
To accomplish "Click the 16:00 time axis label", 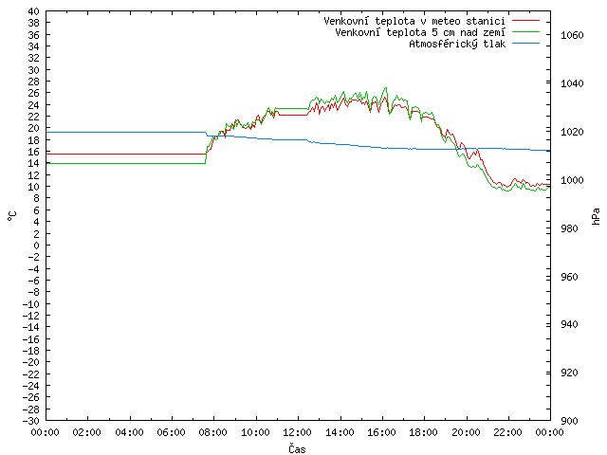I will [381, 432].
